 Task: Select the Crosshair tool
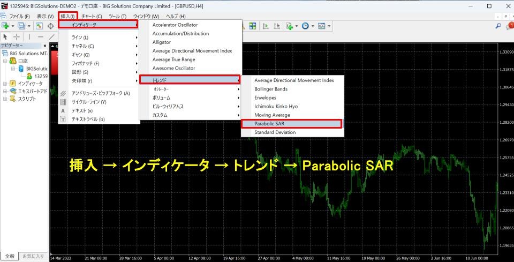[x=17, y=37]
